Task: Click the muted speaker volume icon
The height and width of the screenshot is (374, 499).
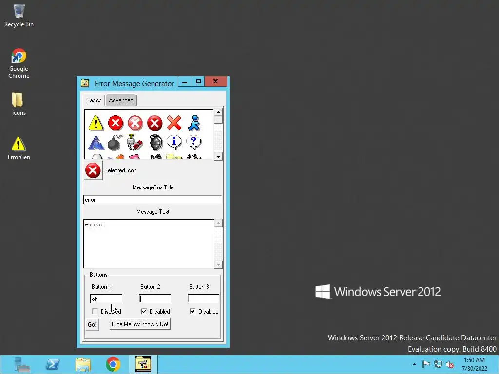Action: click(x=450, y=364)
